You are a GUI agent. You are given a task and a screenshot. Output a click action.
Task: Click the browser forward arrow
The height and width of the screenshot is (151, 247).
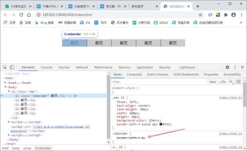click(13, 15)
